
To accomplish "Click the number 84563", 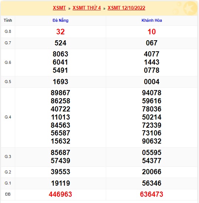I will pos(60,125).
